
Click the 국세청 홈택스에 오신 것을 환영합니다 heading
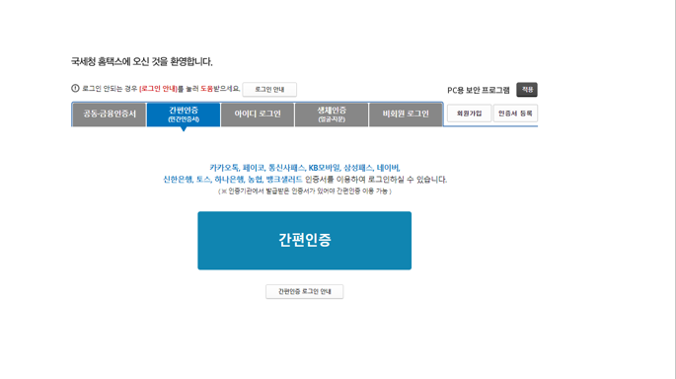(x=142, y=61)
